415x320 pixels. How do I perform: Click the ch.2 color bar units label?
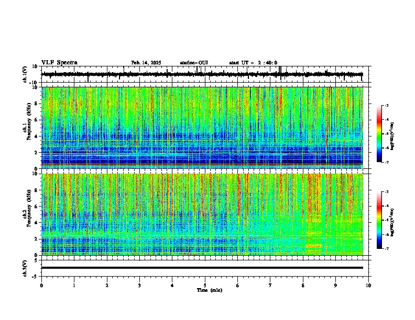click(x=392, y=222)
